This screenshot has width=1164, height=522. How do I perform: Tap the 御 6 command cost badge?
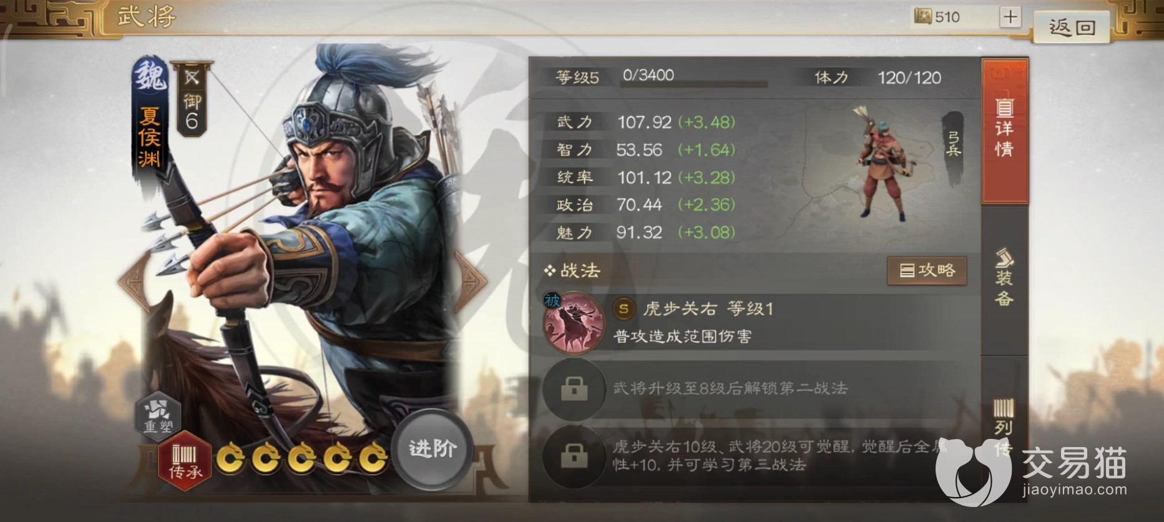(x=192, y=99)
